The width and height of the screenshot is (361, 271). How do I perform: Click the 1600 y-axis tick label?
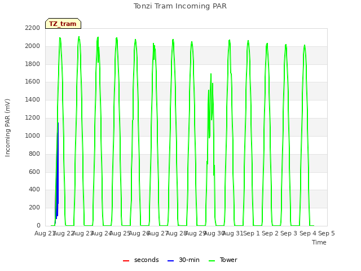click(x=33, y=81)
